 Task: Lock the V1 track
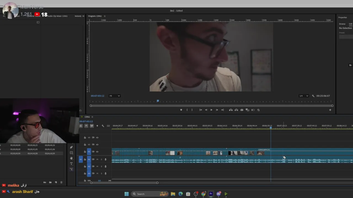[85, 152]
